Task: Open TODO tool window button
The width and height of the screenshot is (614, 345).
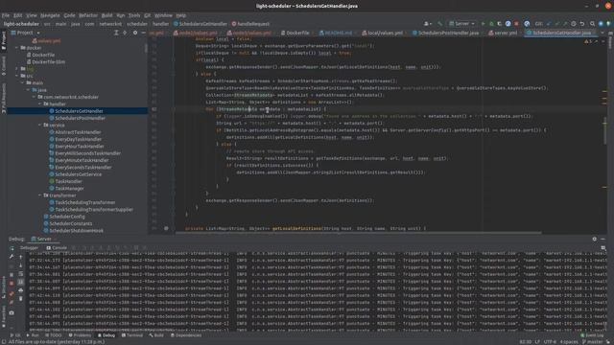Action: (x=54, y=335)
